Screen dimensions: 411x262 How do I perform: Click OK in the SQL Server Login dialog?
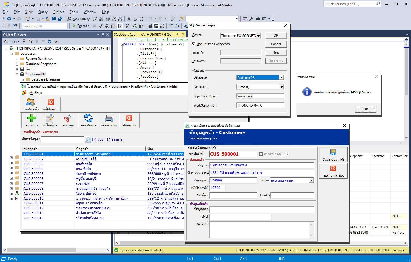click(x=276, y=35)
